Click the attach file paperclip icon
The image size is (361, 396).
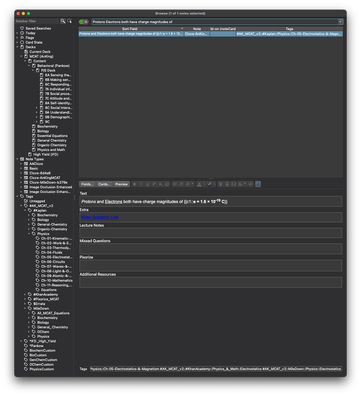pos(220,184)
